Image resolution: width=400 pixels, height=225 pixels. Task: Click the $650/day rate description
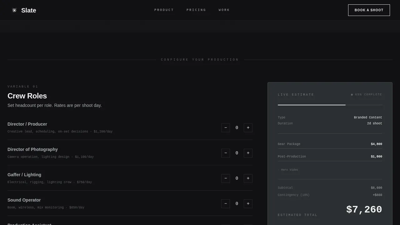point(46,207)
